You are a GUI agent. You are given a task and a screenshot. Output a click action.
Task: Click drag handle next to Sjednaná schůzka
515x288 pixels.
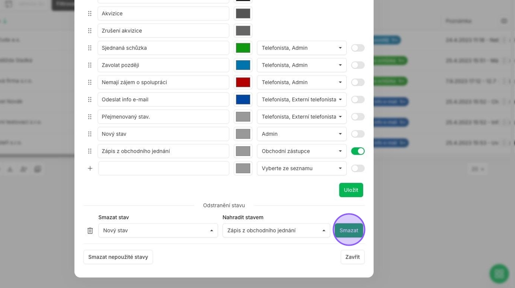tap(90, 48)
